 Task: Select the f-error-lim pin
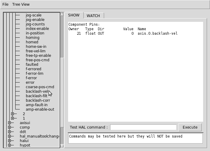click(34, 74)
